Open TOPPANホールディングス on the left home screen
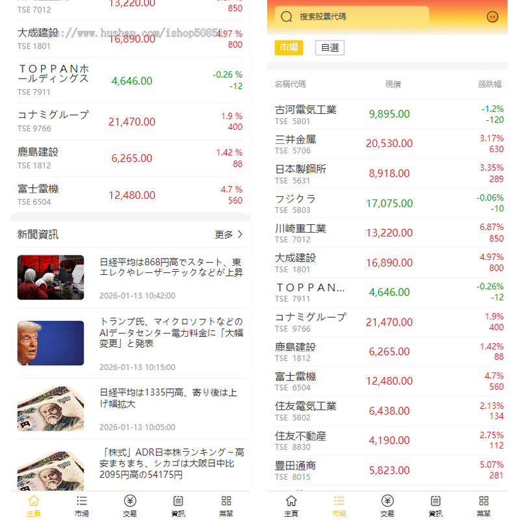The image size is (520, 520). pyautogui.click(x=130, y=80)
